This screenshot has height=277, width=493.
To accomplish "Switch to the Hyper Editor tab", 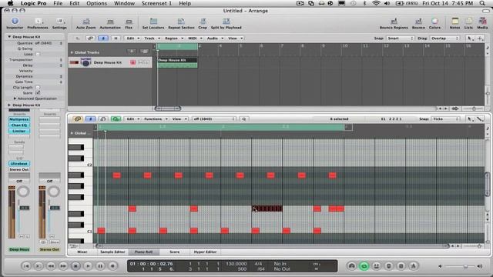I will [x=205, y=252].
